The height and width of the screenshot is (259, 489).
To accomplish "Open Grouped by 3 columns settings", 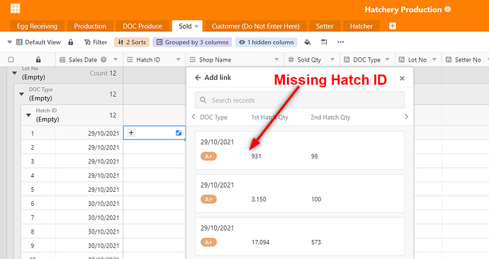I will click(x=192, y=42).
